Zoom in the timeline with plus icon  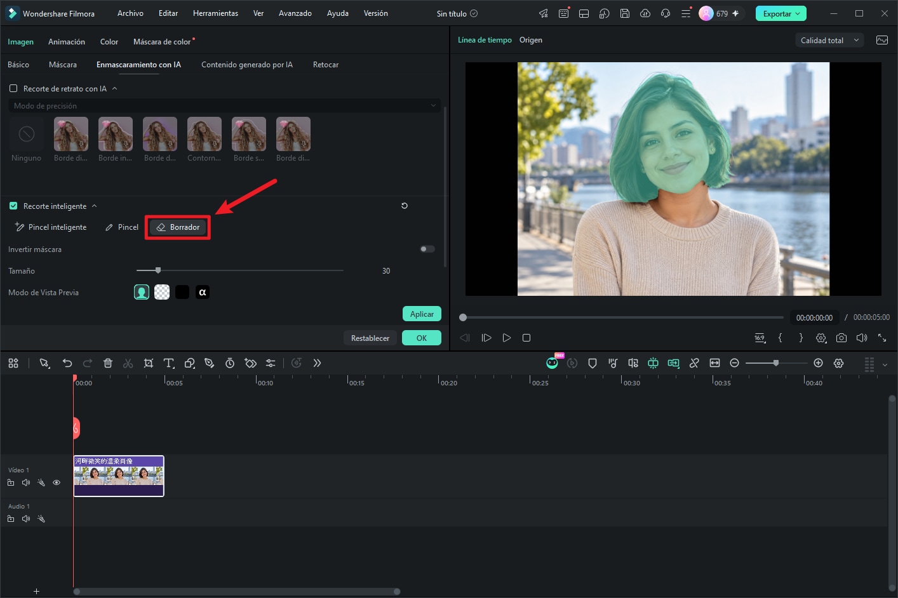[819, 363]
